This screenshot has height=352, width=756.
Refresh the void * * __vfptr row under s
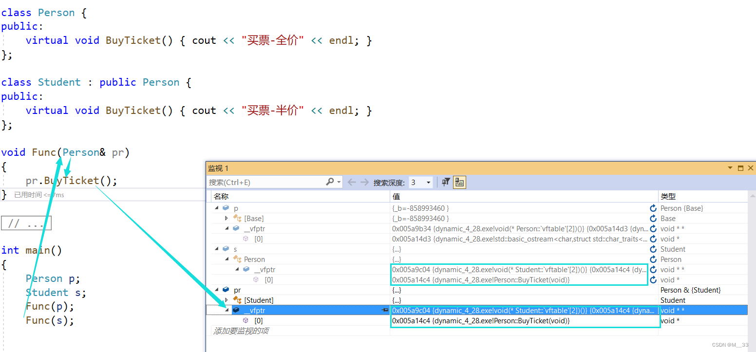(x=653, y=269)
